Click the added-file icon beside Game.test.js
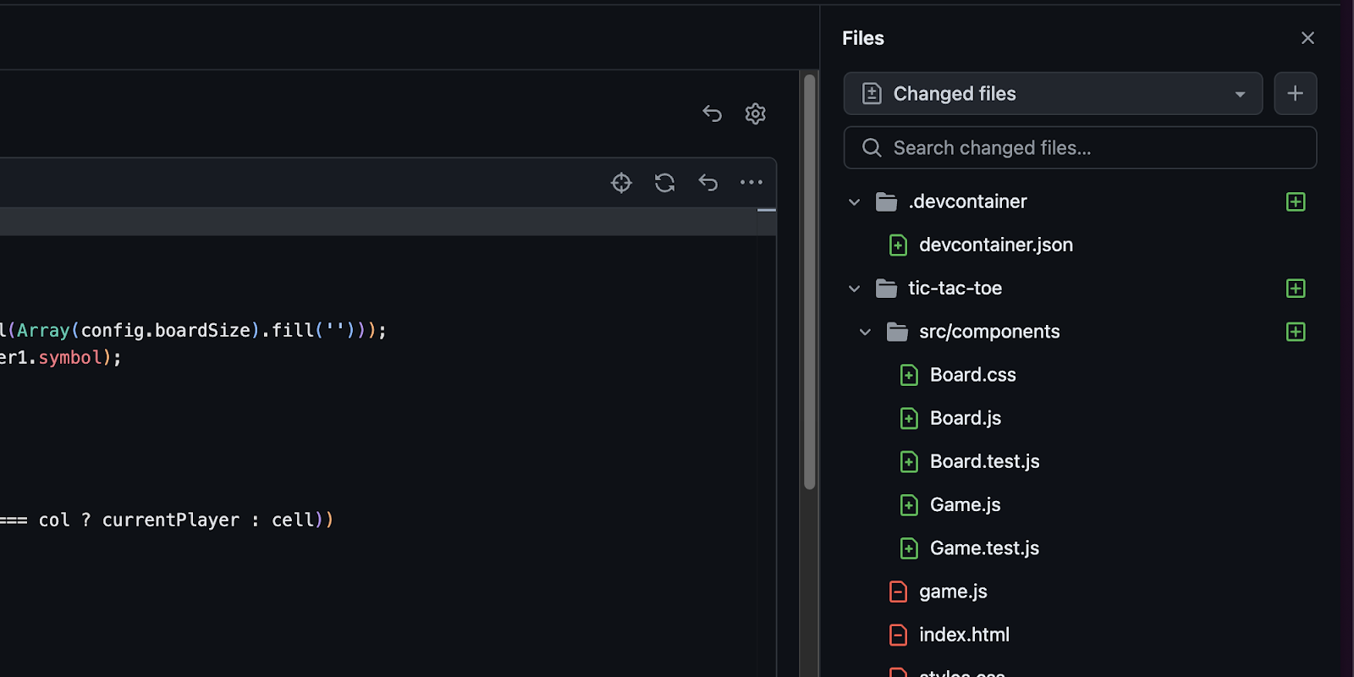The width and height of the screenshot is (1354, 677). 909,548
